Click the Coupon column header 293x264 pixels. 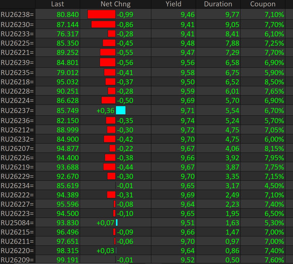[263, 4]
